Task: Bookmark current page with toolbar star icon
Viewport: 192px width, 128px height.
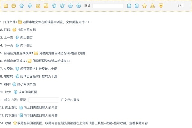Action: click(x=145, y=6)
